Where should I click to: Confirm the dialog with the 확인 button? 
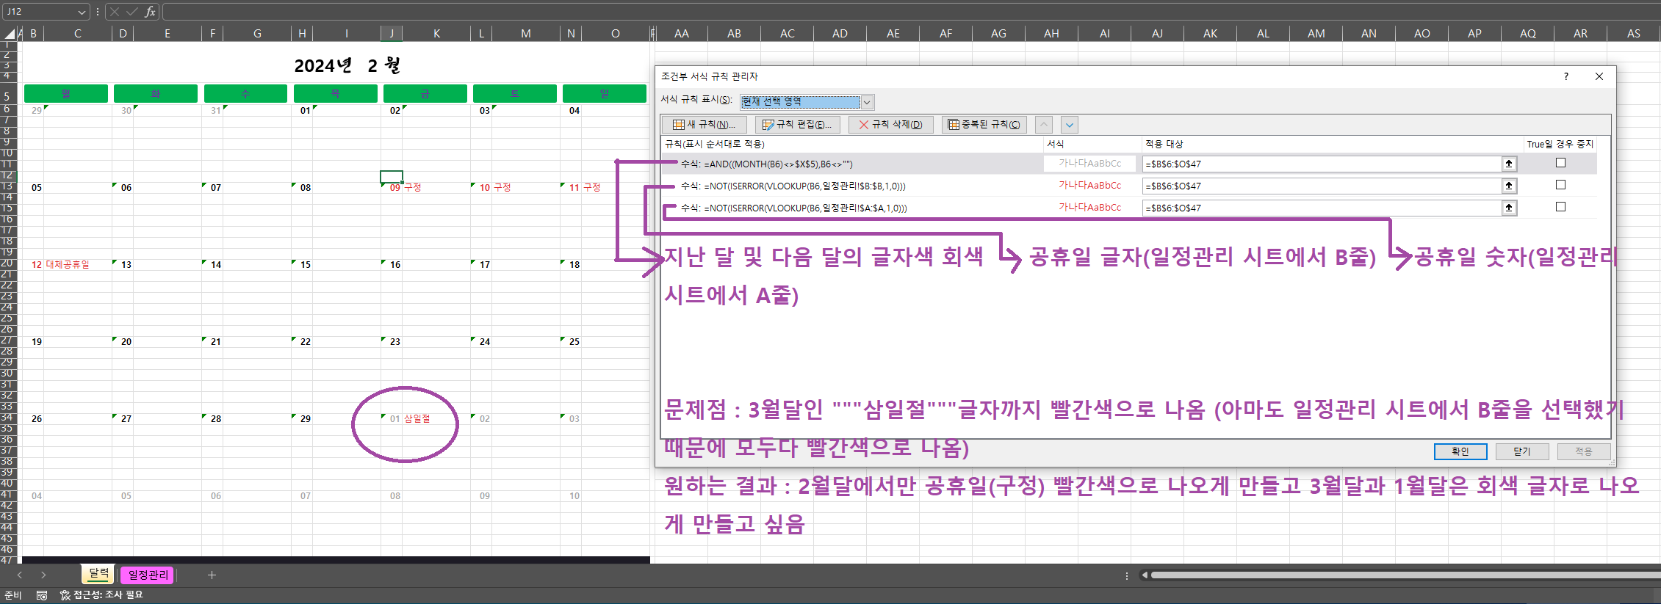coord(1460,451)
